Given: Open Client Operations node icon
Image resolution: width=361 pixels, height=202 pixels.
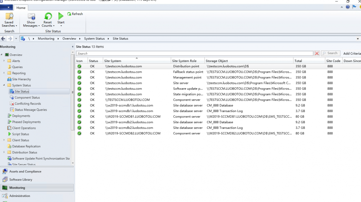Looking at the screenshot, I should coord(9,128).
